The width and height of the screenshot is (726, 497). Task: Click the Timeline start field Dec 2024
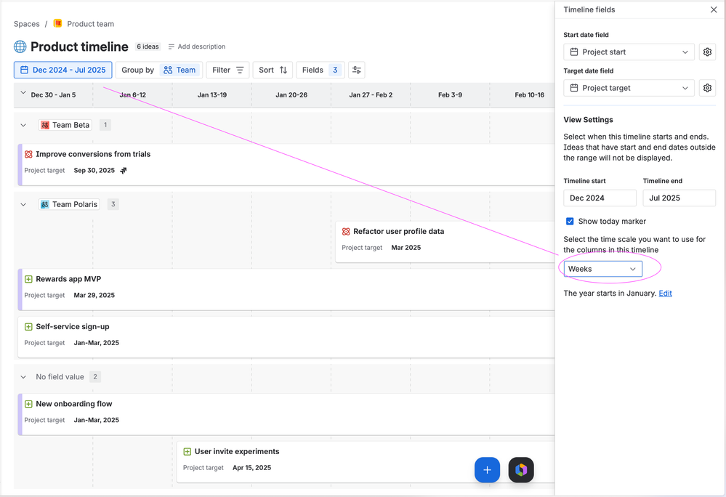[600, 198]
